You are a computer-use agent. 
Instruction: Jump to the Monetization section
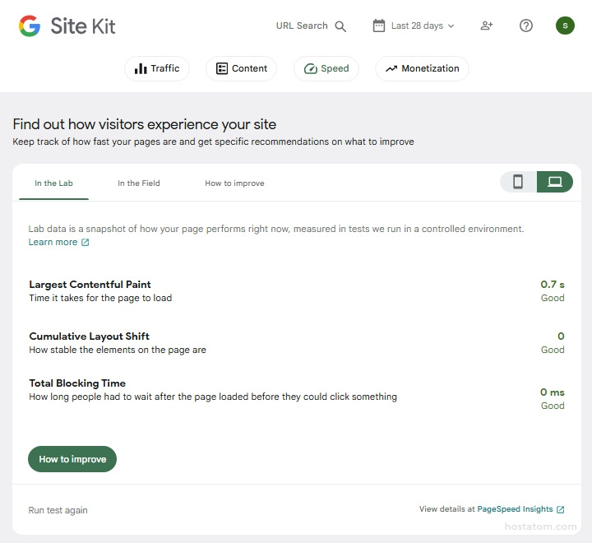pyautogui.click(x=422, y=68)
